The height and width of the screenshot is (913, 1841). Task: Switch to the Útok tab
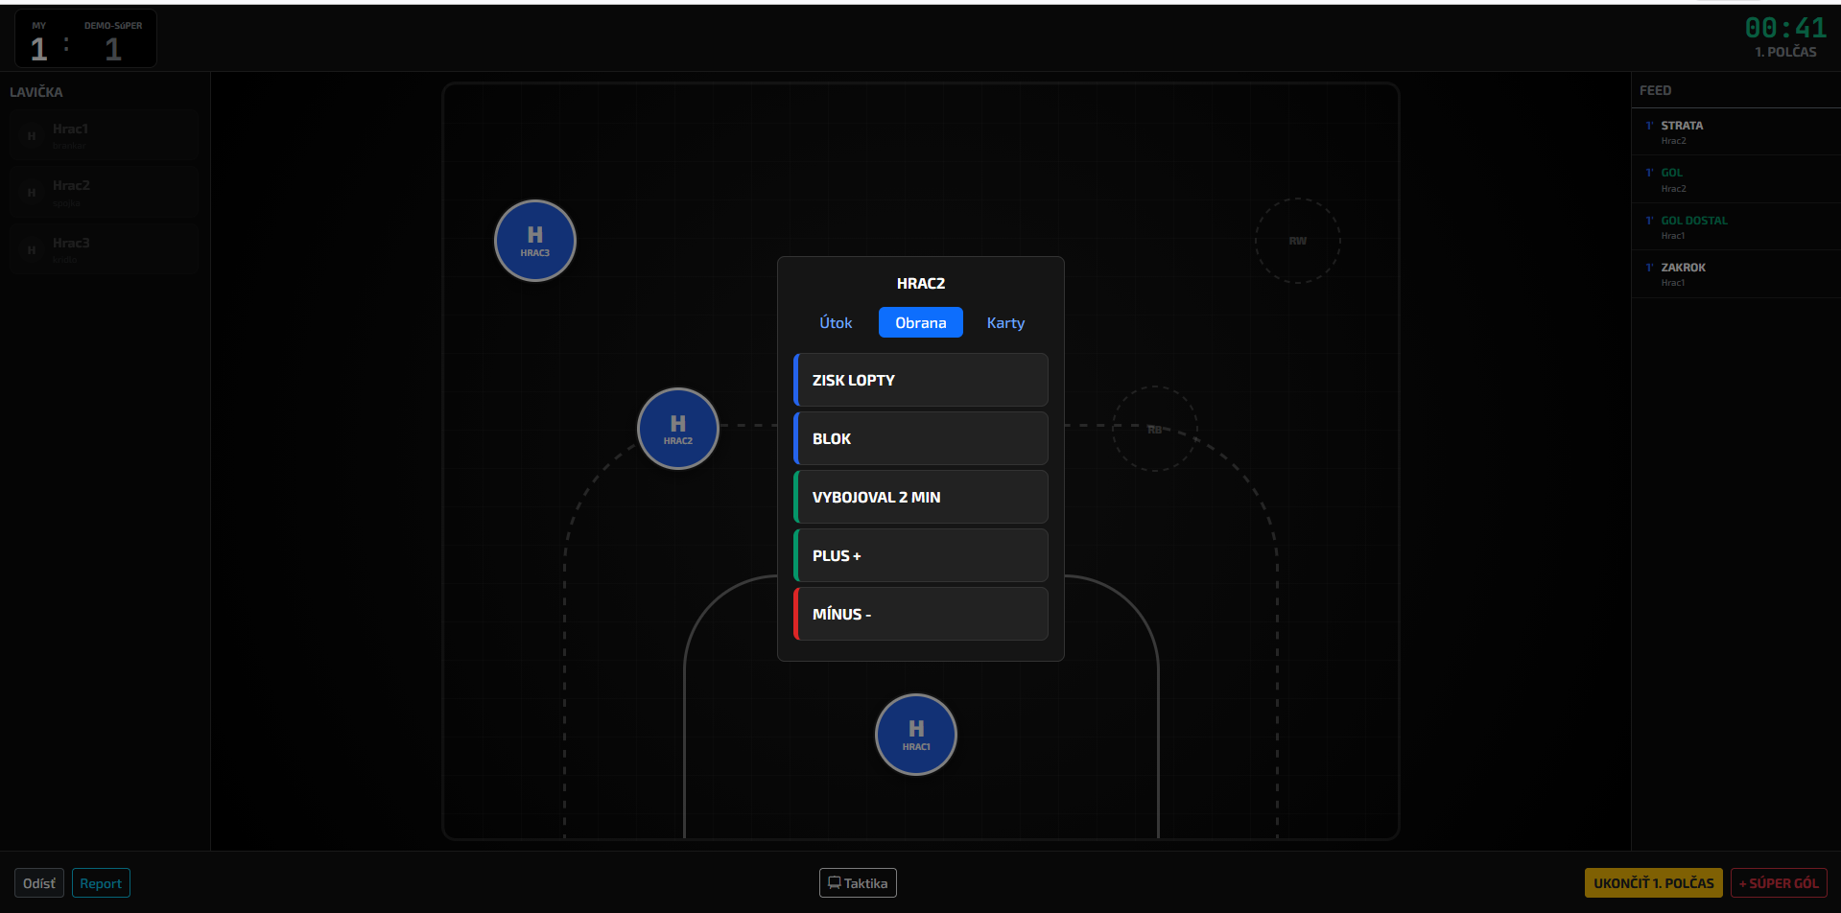click(x=835, y=323)
